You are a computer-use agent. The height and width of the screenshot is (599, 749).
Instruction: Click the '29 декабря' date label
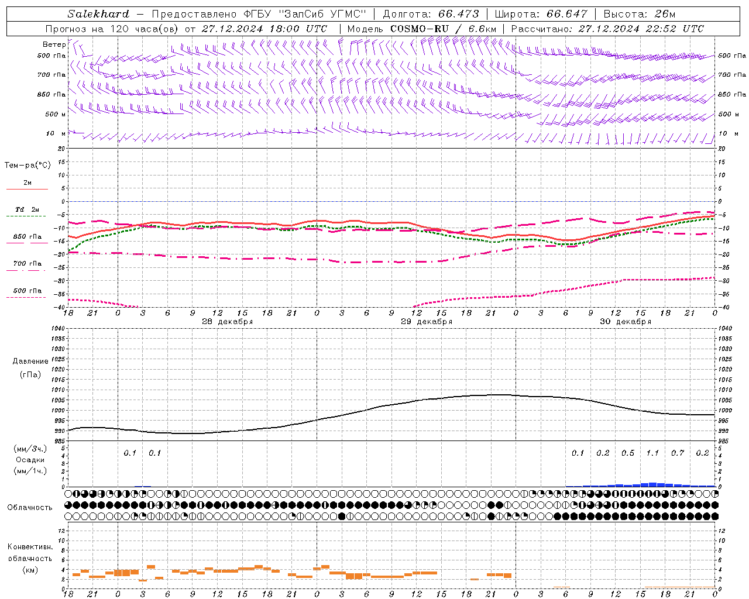[426, 322]
